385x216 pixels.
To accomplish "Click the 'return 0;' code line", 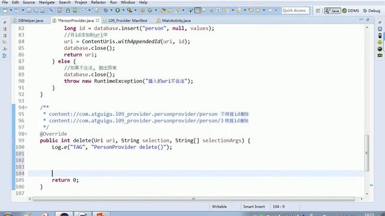I will pyautogui.click(x=66, y=180).
